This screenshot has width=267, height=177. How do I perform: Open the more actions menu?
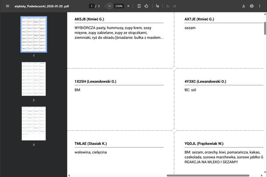(x=259, y=6)
